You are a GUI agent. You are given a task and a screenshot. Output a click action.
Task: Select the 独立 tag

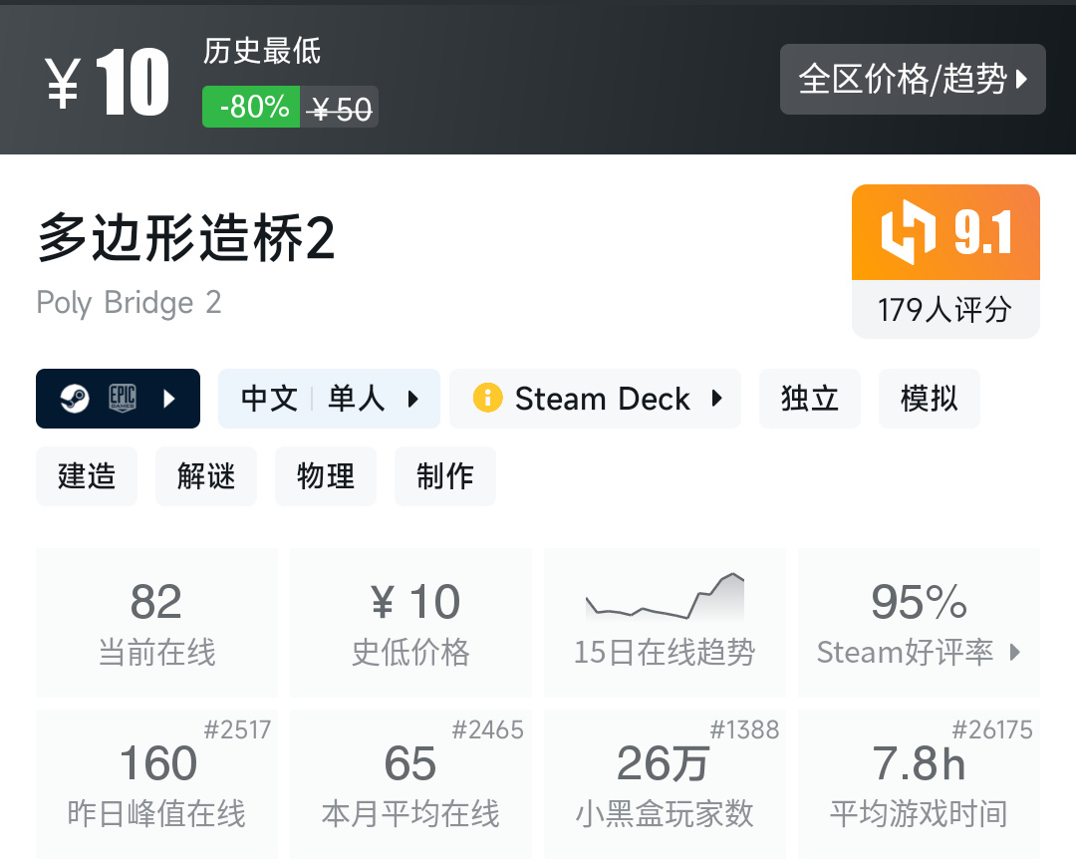coord(809,399)
